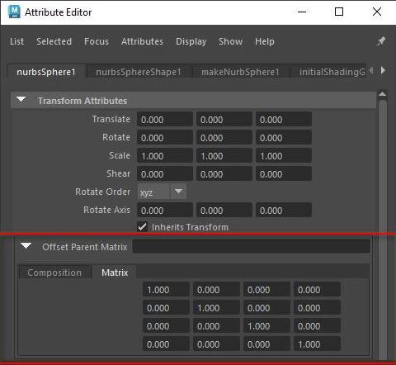Select the Matrix tab
Image resolution: width=396 pixels, height=365 pixels.
(115, 273)
